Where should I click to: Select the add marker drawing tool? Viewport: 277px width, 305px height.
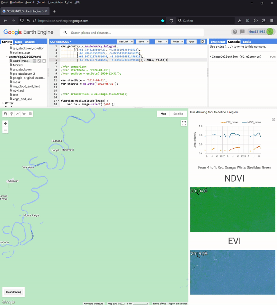click(x=12, y=114)
